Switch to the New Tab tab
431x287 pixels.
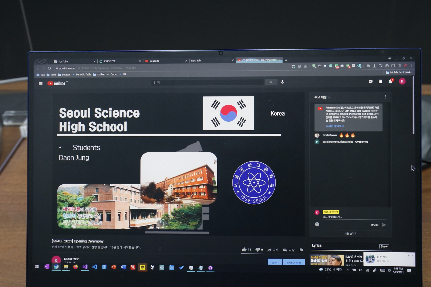(x=211, y=61)
